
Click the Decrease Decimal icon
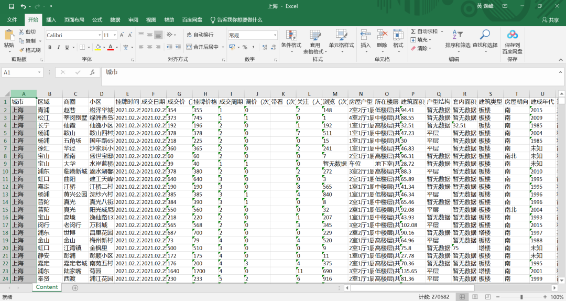click(274, 47)
